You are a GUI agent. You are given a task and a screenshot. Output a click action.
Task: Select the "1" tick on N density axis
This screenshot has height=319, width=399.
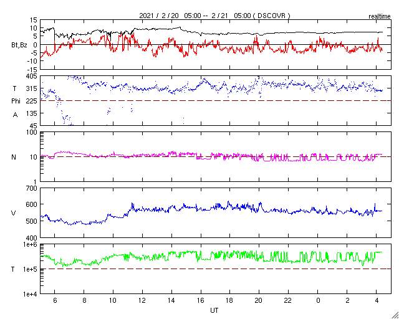click(x=35, y=182)
